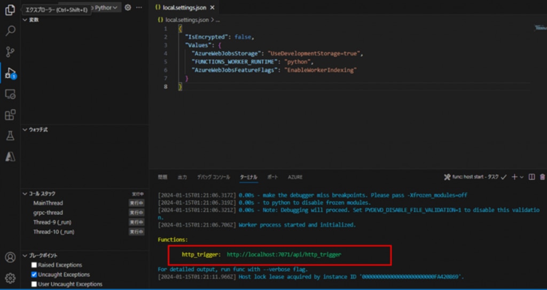Click local.settings.json in the breadcrumb

[187, 20]
